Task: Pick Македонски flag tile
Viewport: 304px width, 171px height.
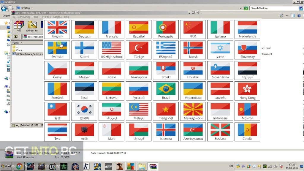Action: coord(193,111)
